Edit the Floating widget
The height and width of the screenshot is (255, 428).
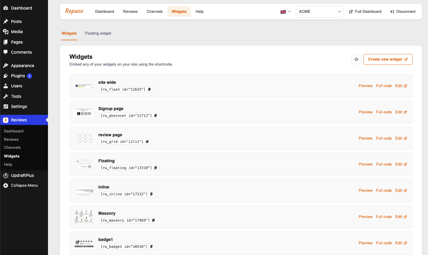pyautogui.click(x=401, y=164)
